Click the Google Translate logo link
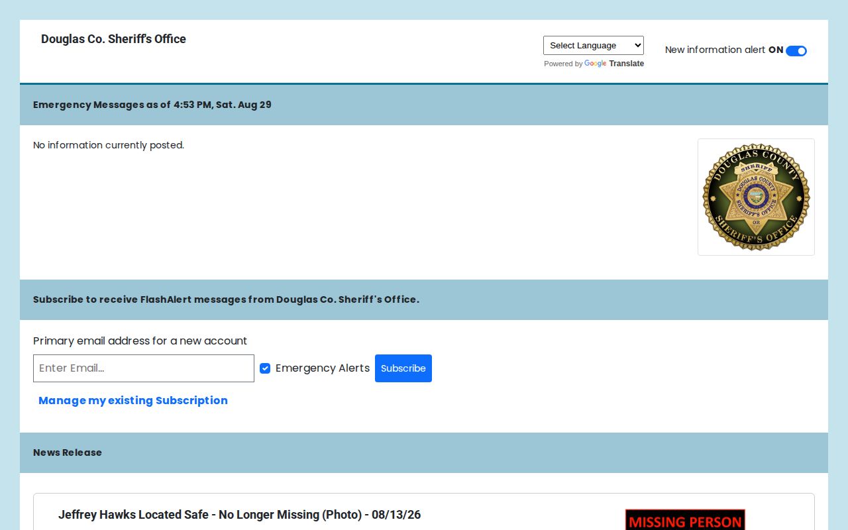The height and width of the screenshot is (530, 848). click(x=614, y=64)
